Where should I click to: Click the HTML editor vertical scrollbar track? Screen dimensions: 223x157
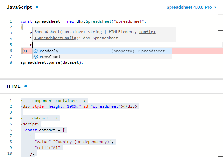tap(220, 125)
